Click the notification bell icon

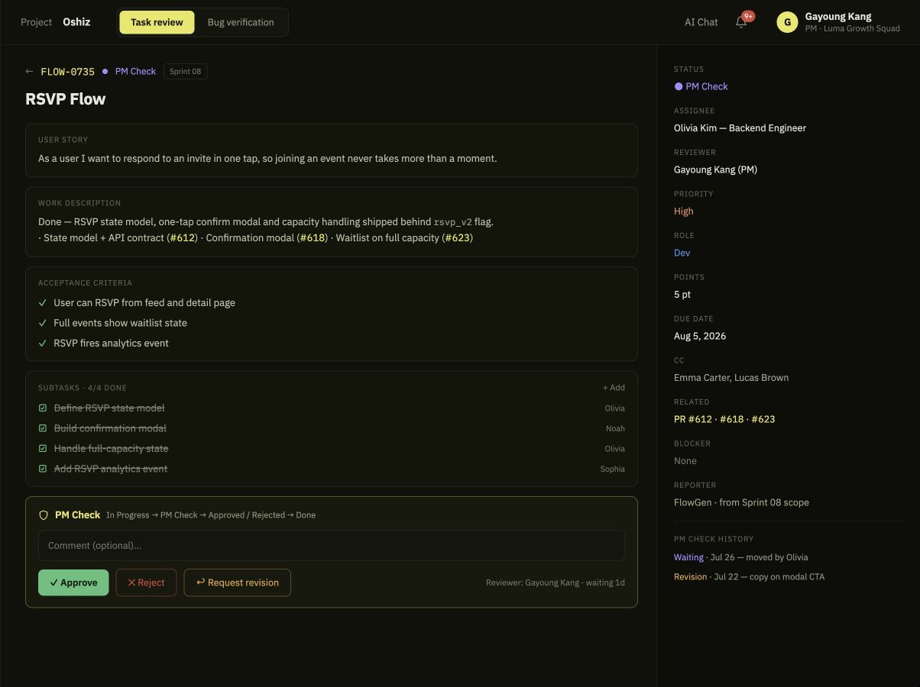click(x=740, y=22)
